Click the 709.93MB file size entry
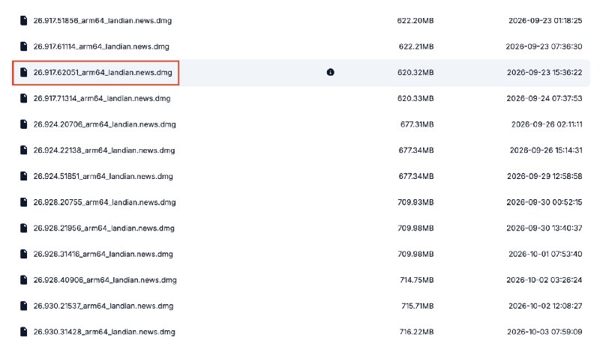 [415, 202]
